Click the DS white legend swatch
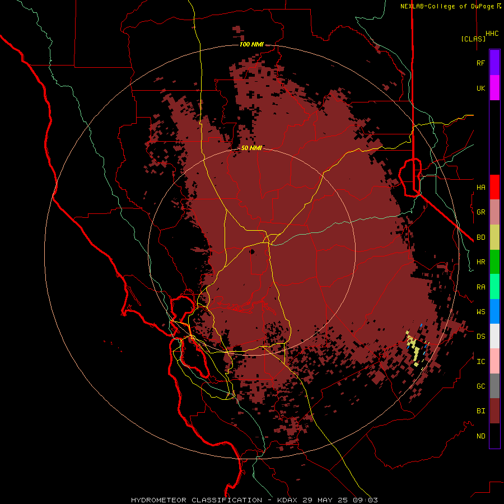Image resolution: width=504 pixels, height=504 pixels. pyautogui.click(x=494, y=336)
